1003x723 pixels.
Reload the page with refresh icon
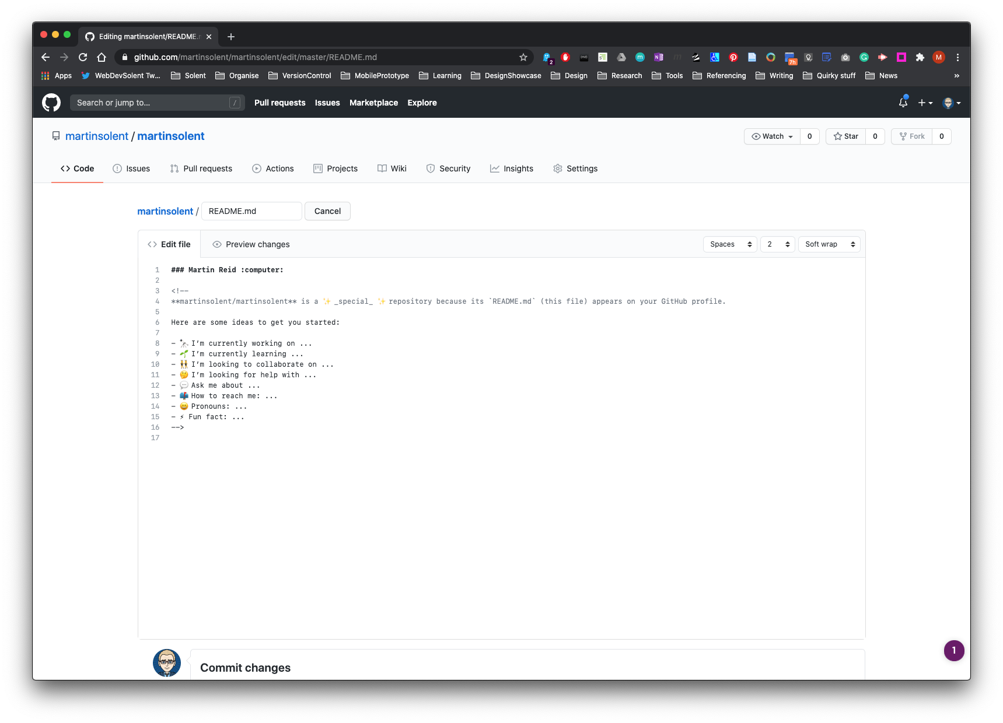(83, 57)
